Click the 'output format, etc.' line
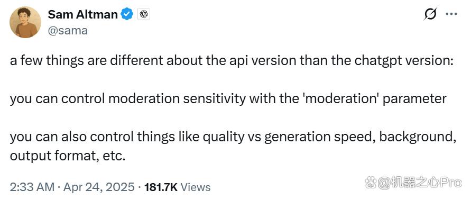This screenshot has height=199, width=471. click(x=67, y=156)
